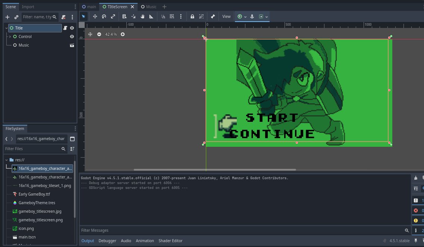Expand the Control node children

tap(10, 37)
